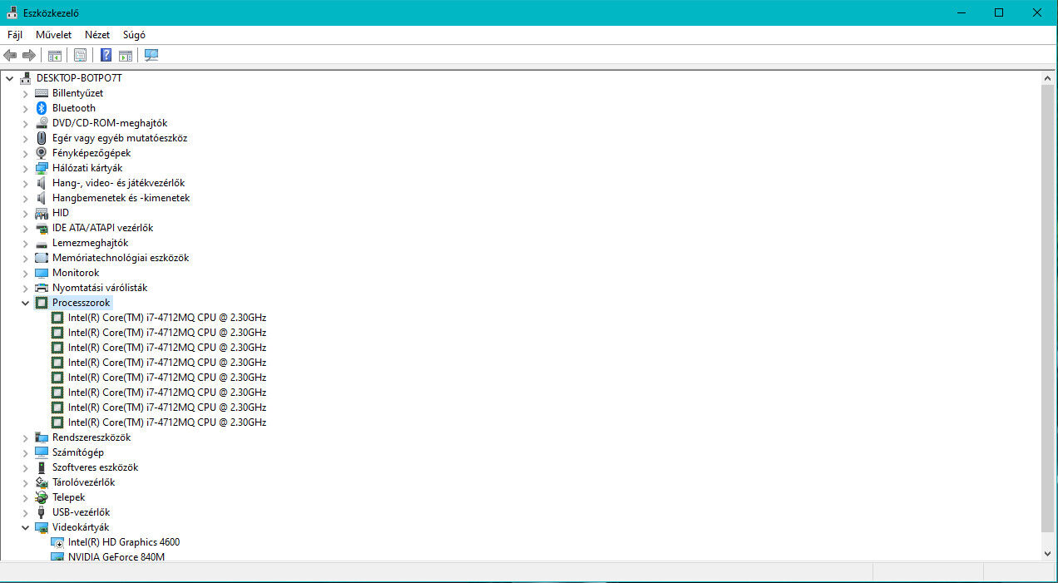This screenshot has width=1058, height=583.
Task: Click the USB-vezérlők plug icon
Action: (42, 512)
